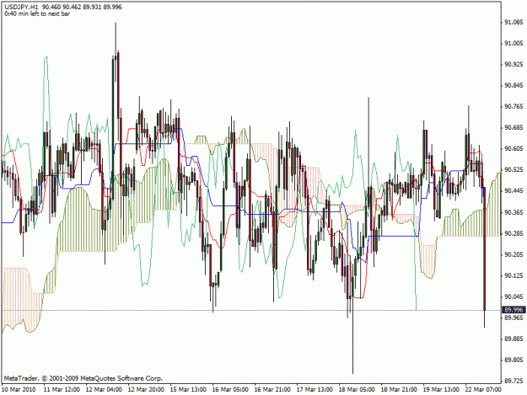Click the '19 Mar 13:00' time label
527x395 pixels.
[441, 390]
